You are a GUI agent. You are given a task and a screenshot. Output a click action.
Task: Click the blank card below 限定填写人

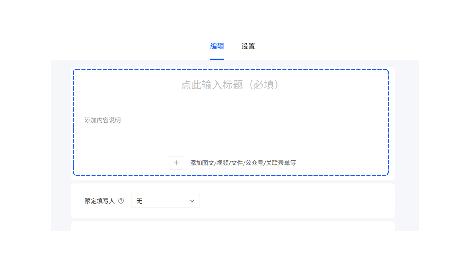[294, 201]
